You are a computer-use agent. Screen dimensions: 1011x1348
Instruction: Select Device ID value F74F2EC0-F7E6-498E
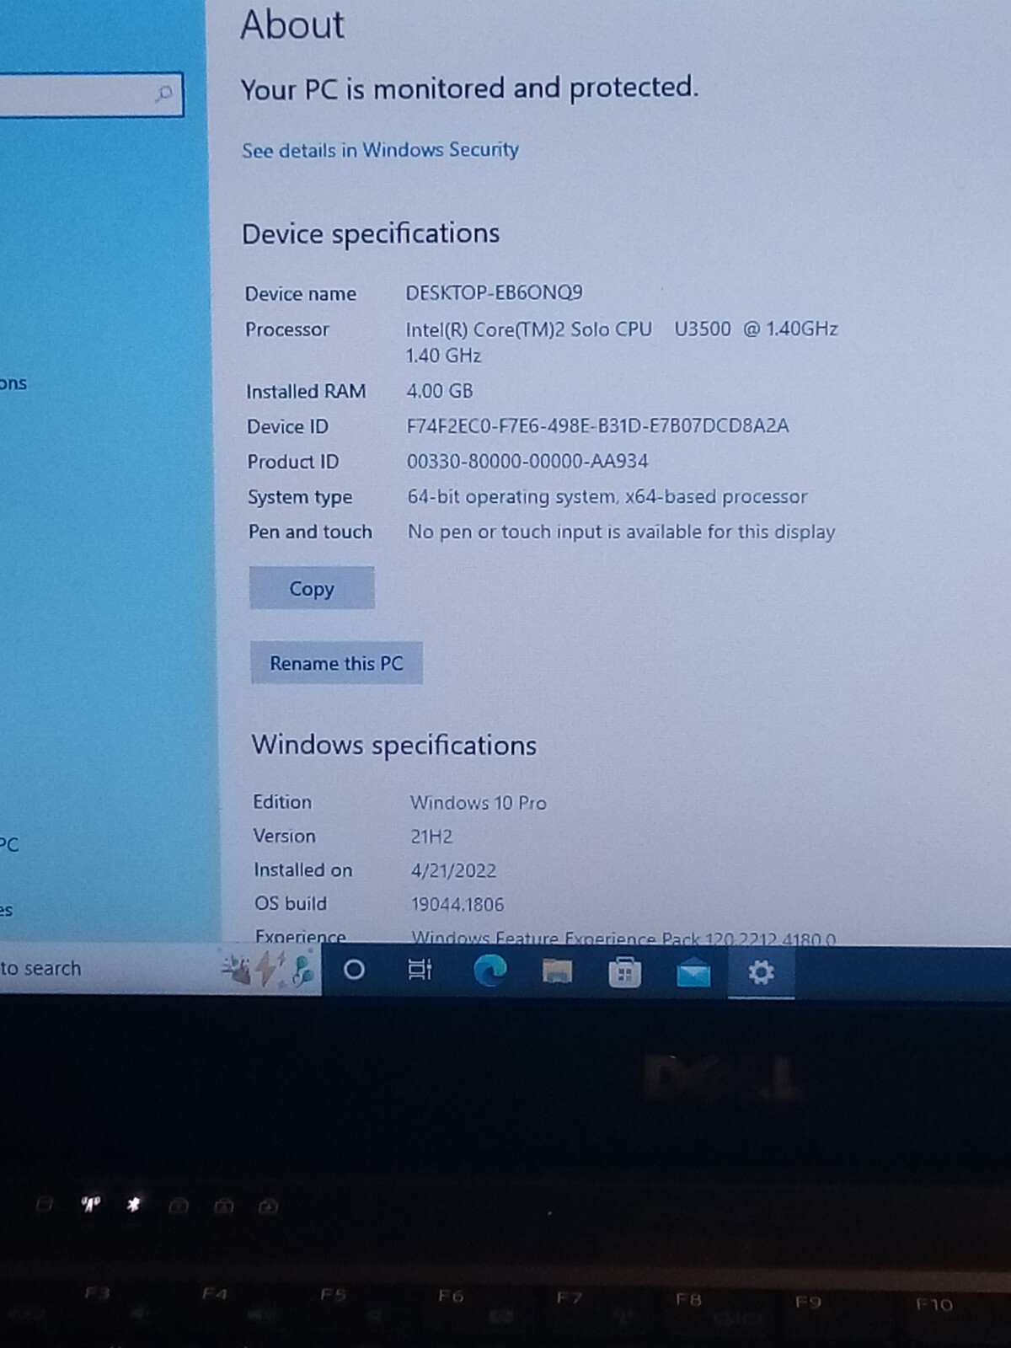(597, 425)
